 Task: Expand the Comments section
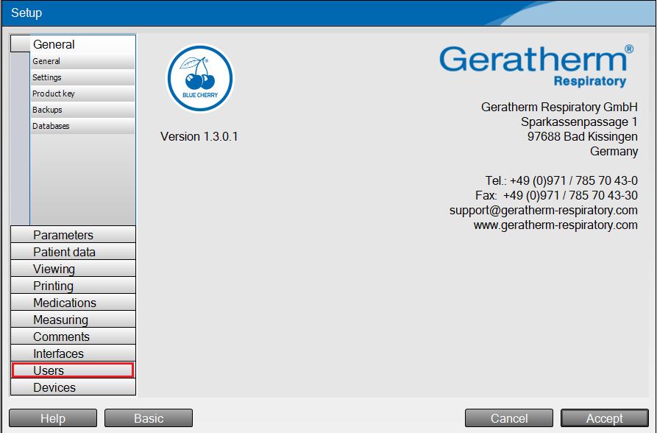pos(73,337)
